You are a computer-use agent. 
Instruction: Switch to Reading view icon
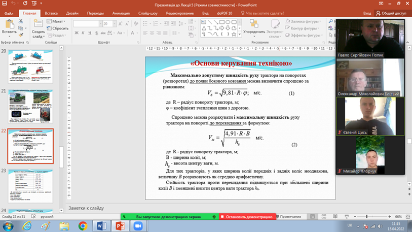(335, 216)
